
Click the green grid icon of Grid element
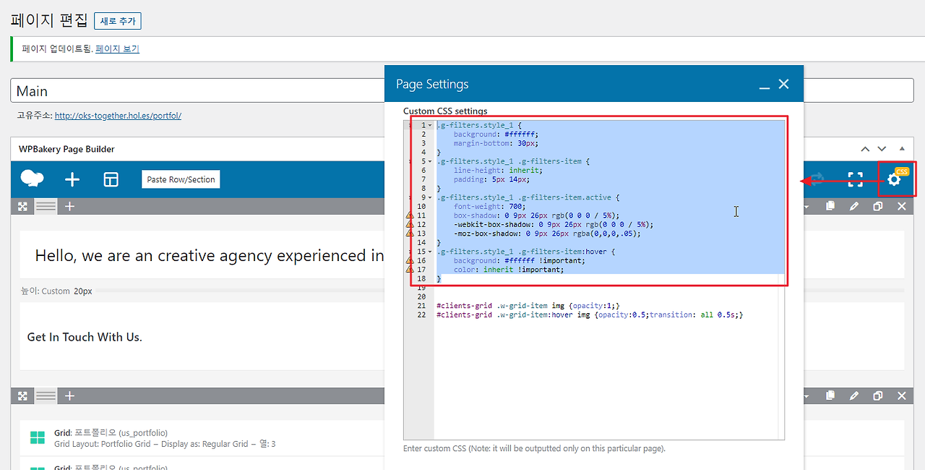click(37, 437)
